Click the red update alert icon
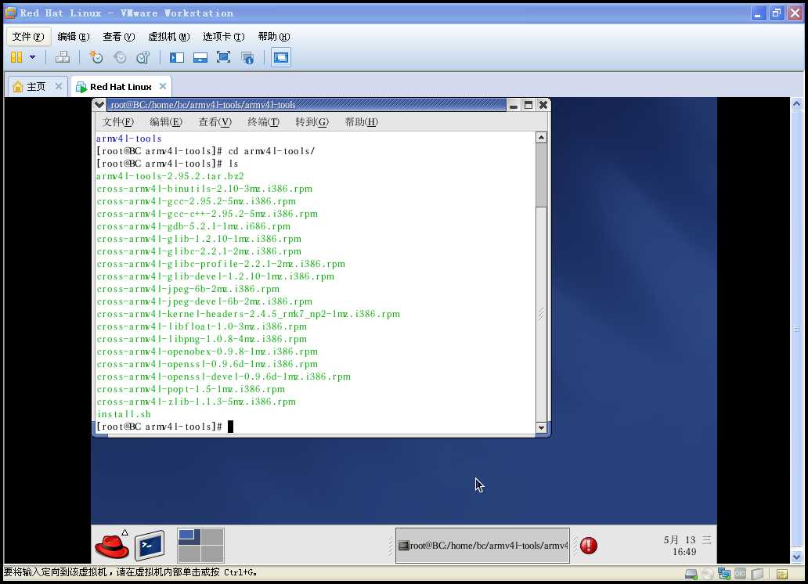 click(589, 546)
